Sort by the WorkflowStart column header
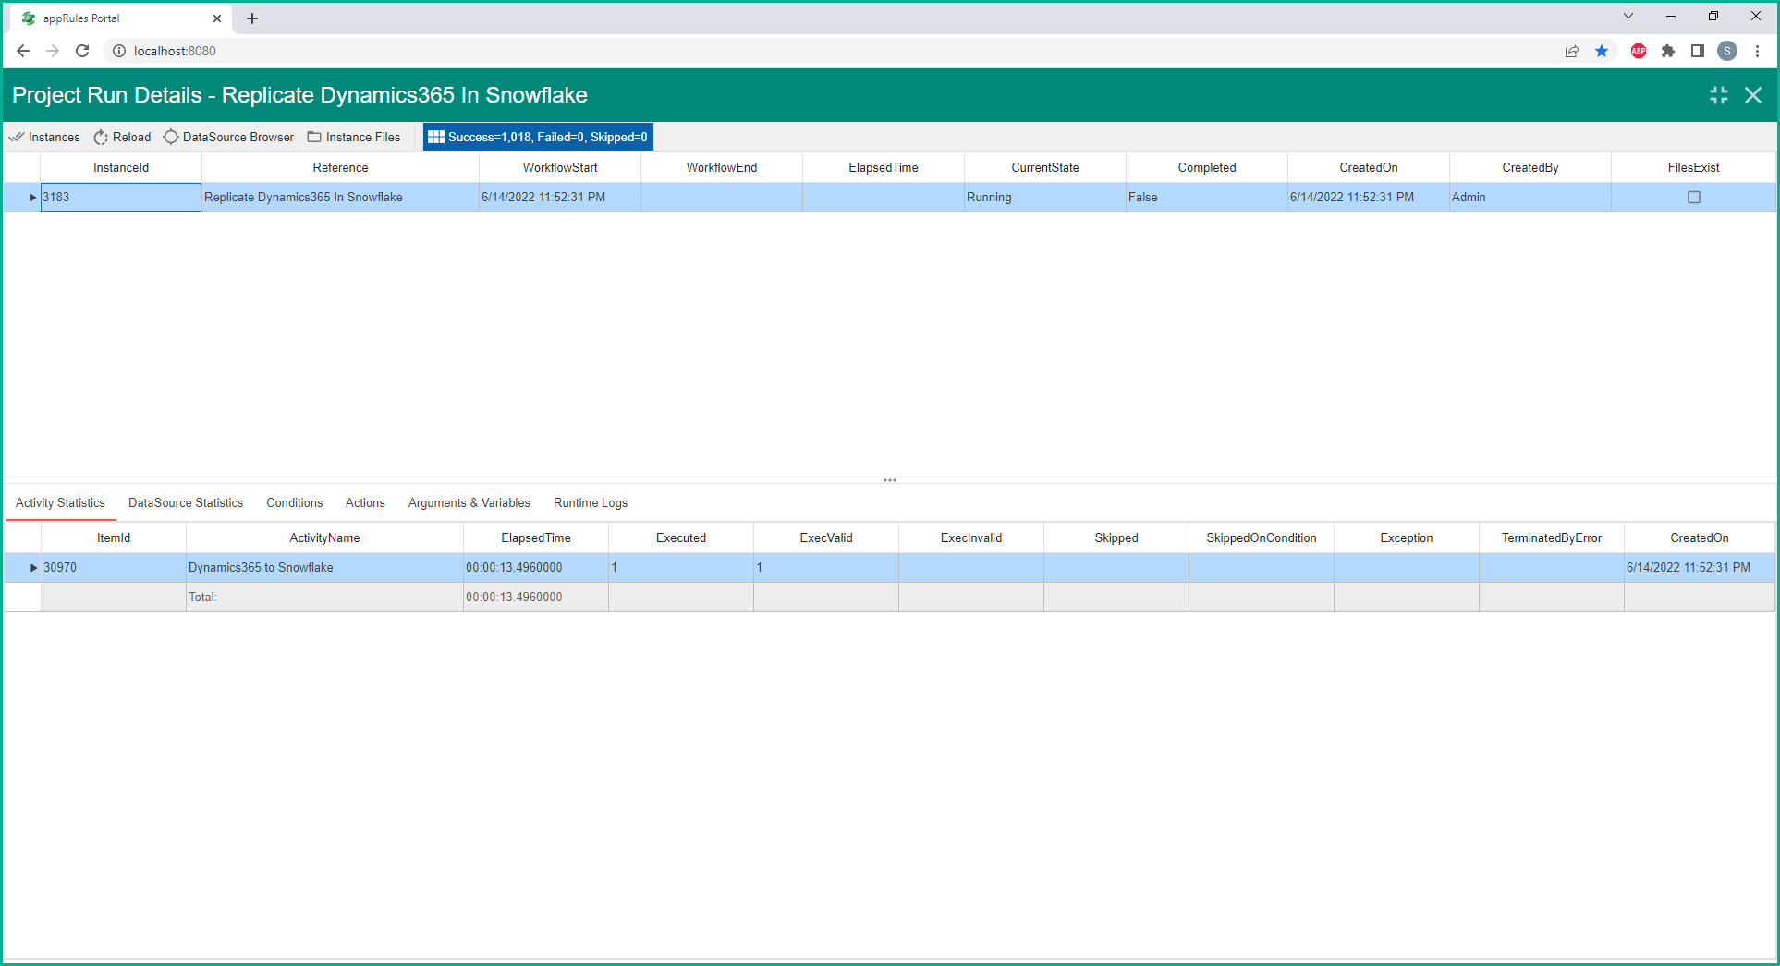The width and height of the screenshot is (1780, 966). (559, 168)
